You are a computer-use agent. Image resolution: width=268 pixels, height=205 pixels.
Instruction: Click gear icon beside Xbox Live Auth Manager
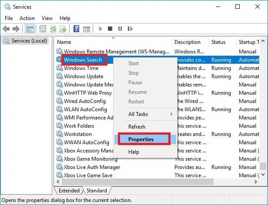click(60, 167)
